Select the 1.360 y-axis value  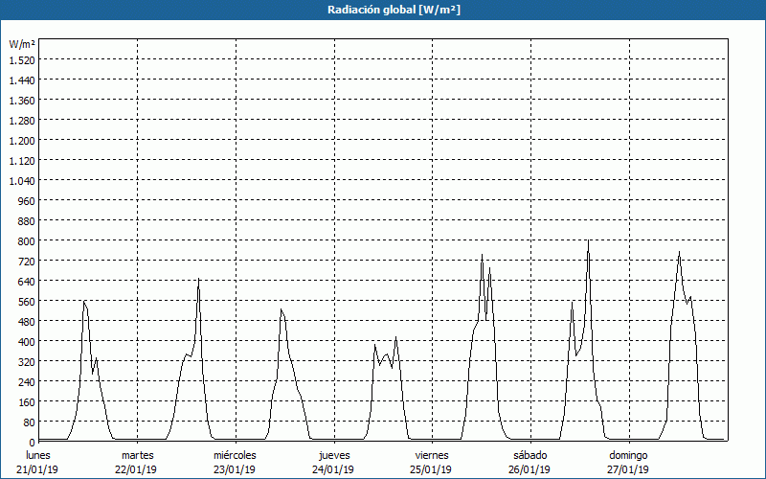(x=22, y=101)
